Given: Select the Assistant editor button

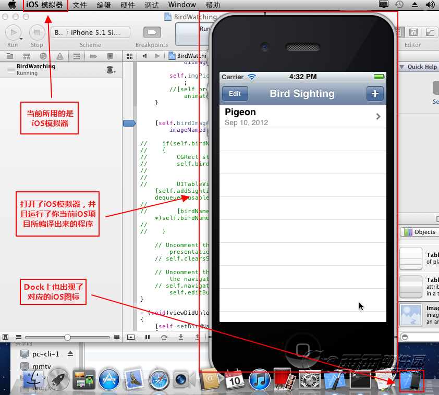Looking at the screenshot, I should (x=413, y=32).
